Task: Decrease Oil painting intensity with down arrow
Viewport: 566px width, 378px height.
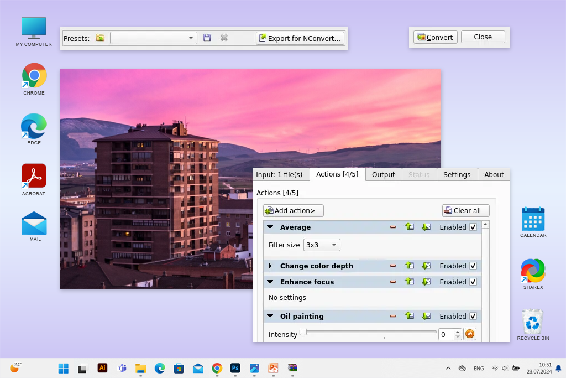Action: 458,337
